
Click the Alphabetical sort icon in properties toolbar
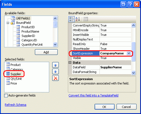[78, 19]
